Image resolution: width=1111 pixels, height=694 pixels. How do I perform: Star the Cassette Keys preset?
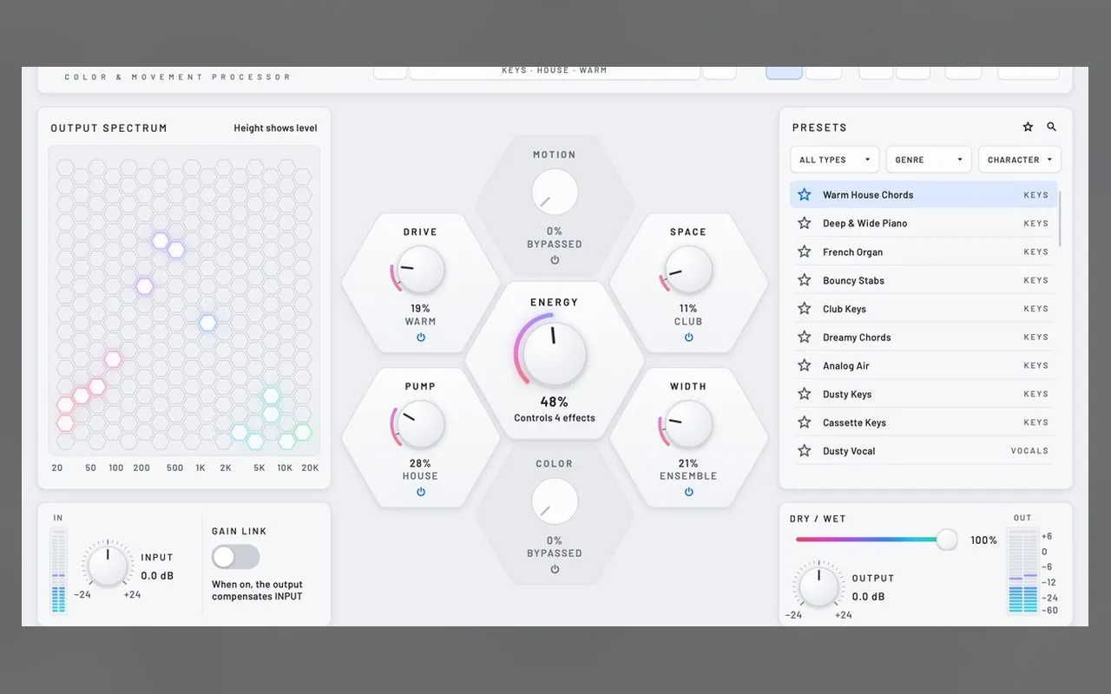click(805, 422)
